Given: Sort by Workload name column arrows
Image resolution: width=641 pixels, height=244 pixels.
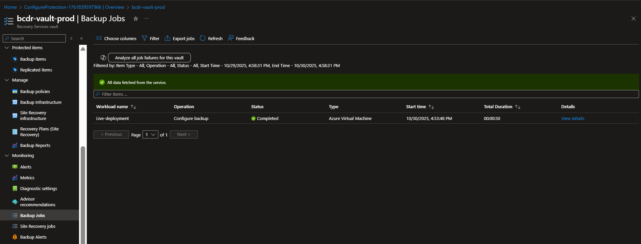Looking at the screenshot, I should [x=133, y=107].
